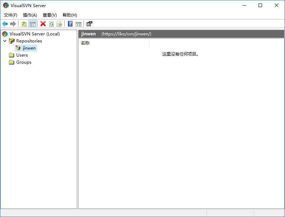Click the VisualSVN Server (Local) root icon
285x217 pixels.
coord(5,34)
